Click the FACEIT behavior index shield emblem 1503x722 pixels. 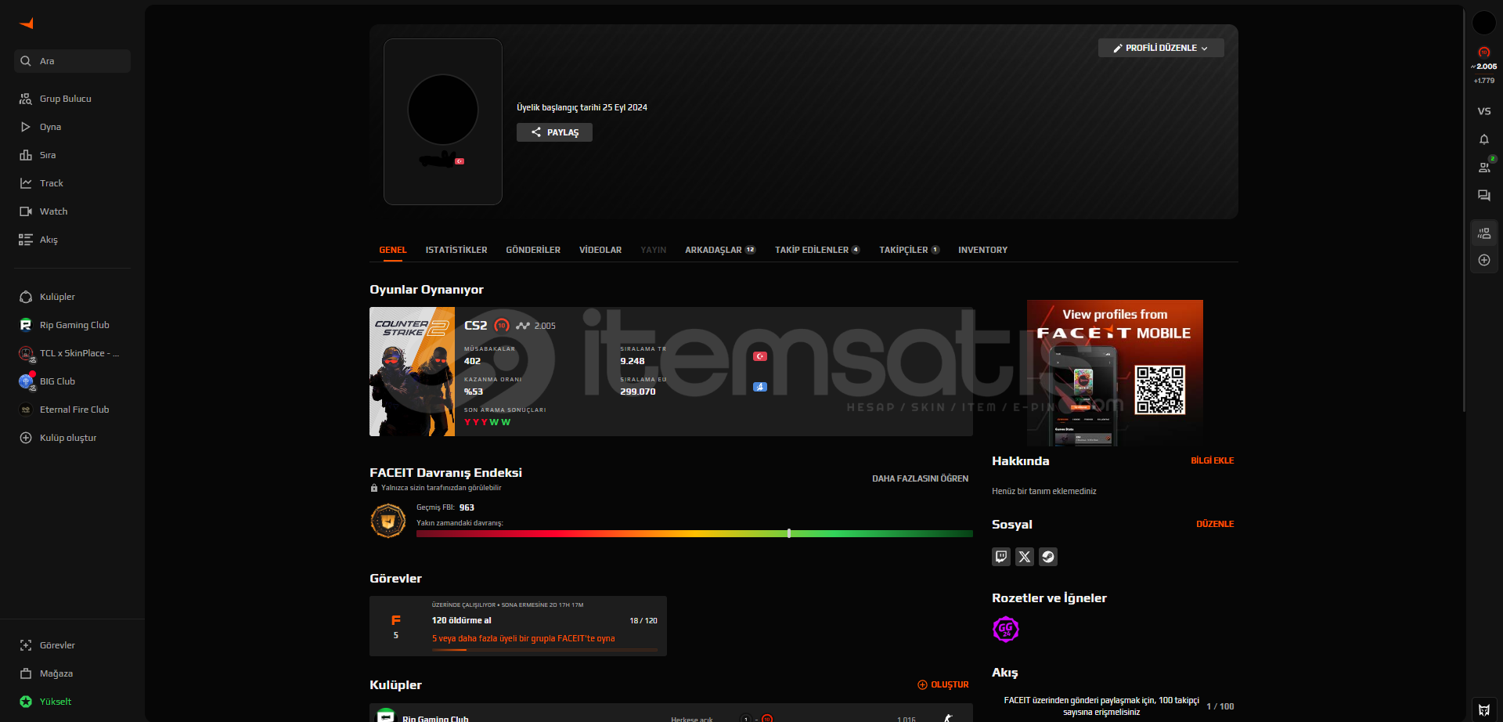pyautogui.click(x=388, y=521)
